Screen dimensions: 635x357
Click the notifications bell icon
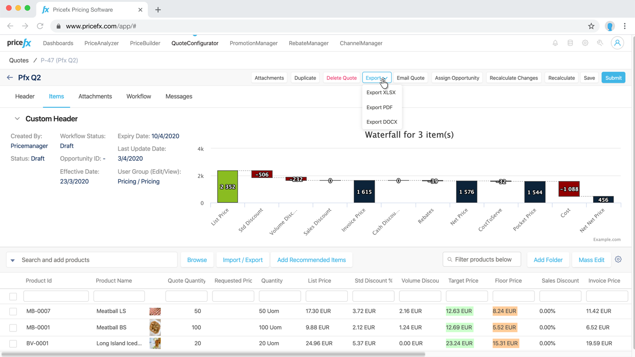(555, 43)
